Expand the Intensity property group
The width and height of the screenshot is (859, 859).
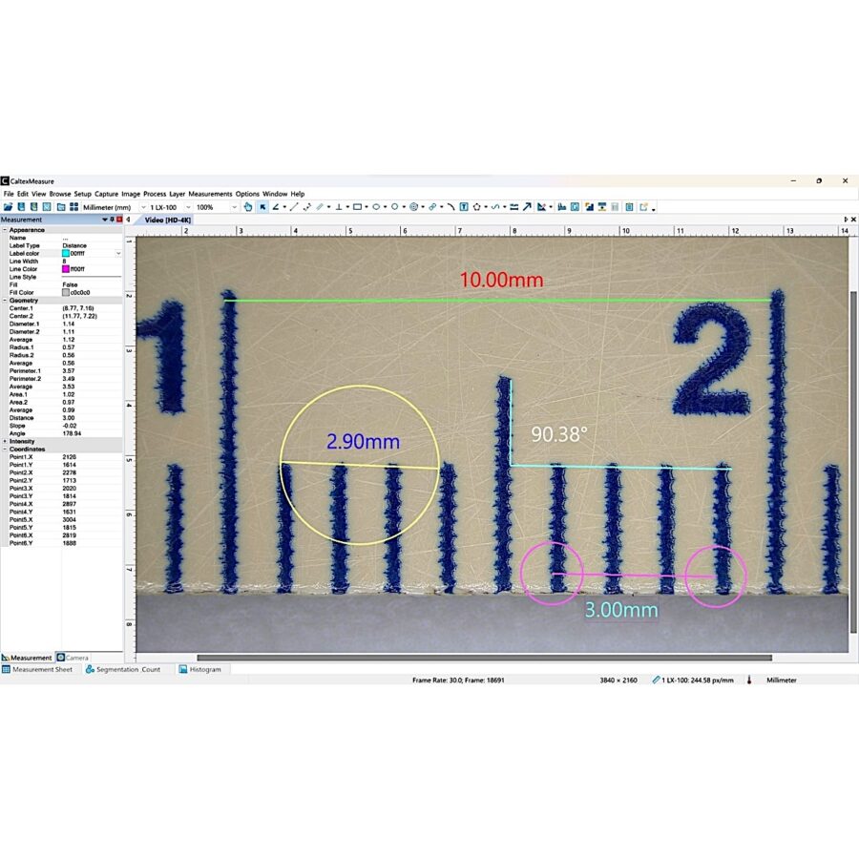(x=5, y=441)
